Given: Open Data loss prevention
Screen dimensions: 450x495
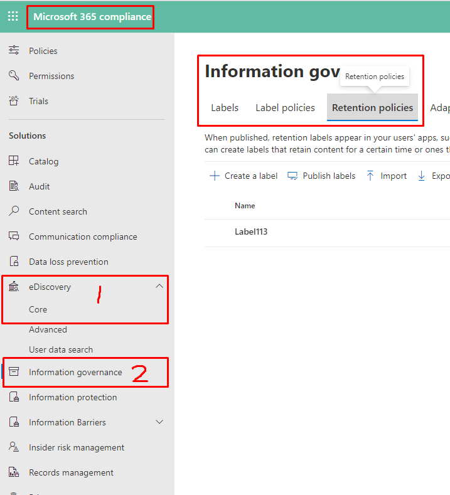Looking at the screenshot, I should click(68, 262).
